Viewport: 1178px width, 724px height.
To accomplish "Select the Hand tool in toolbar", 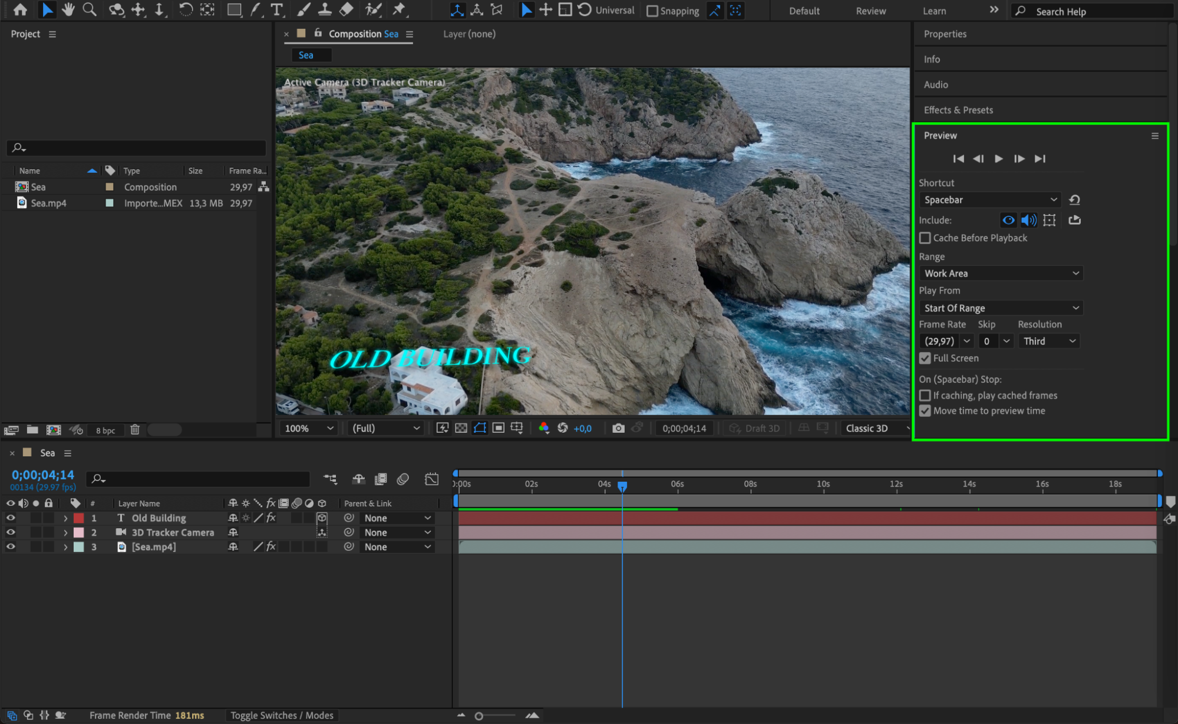I will pyautogui.click(x=68, y=9).
